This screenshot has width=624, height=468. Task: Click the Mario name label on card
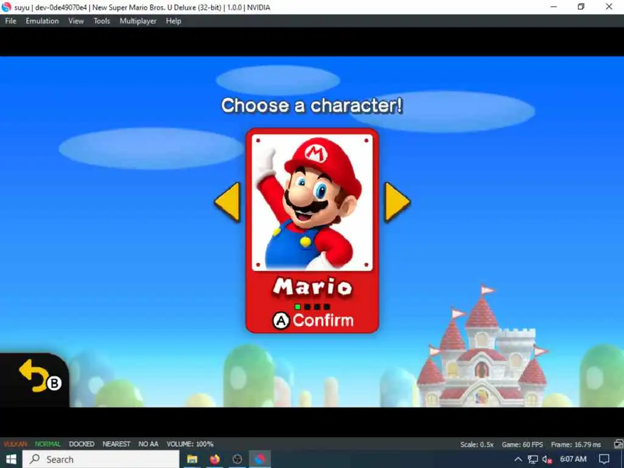(x=313, y=287)
